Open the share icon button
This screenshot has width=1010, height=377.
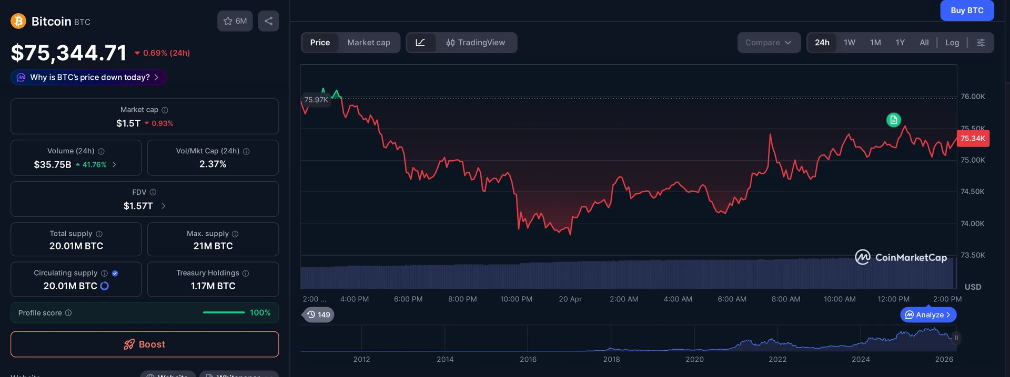pyautogui.click(x=268, y=21)
